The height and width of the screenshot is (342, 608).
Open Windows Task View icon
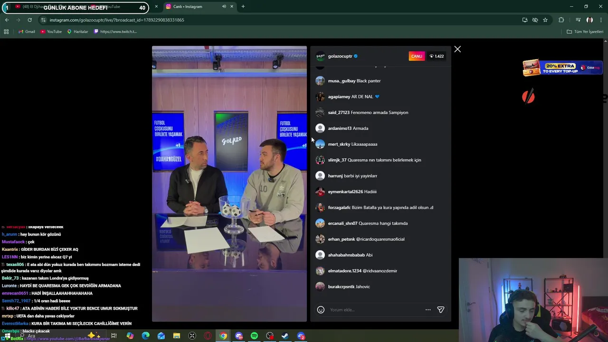tap(114, 336)
